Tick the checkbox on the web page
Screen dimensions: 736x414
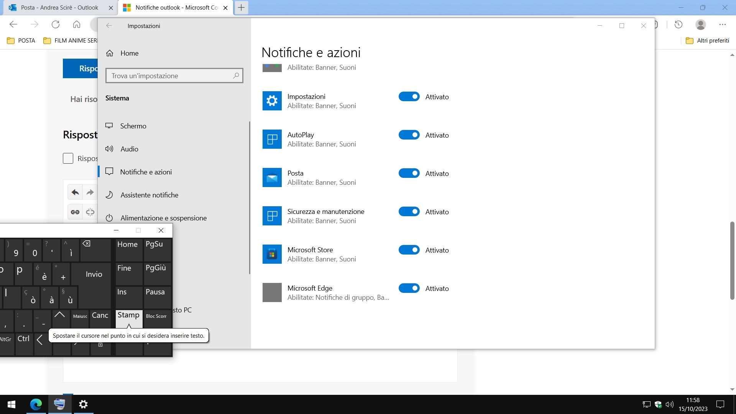68,158
